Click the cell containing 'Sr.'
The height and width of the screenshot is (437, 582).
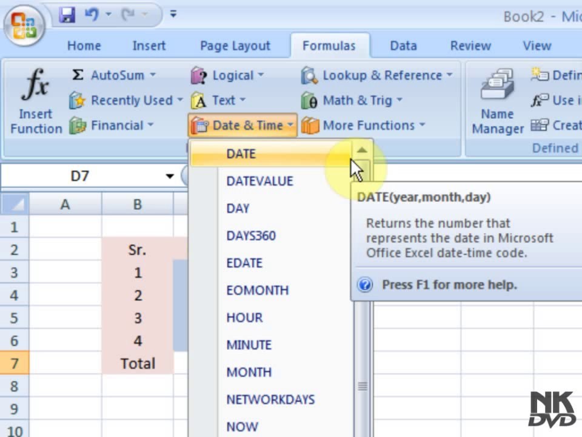[x=138, y=249]
